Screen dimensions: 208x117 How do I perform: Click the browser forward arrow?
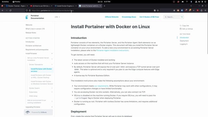[x=6, y=10]
